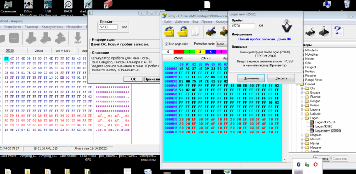Open the Редактор menu in Amprog

coord(31,27)
